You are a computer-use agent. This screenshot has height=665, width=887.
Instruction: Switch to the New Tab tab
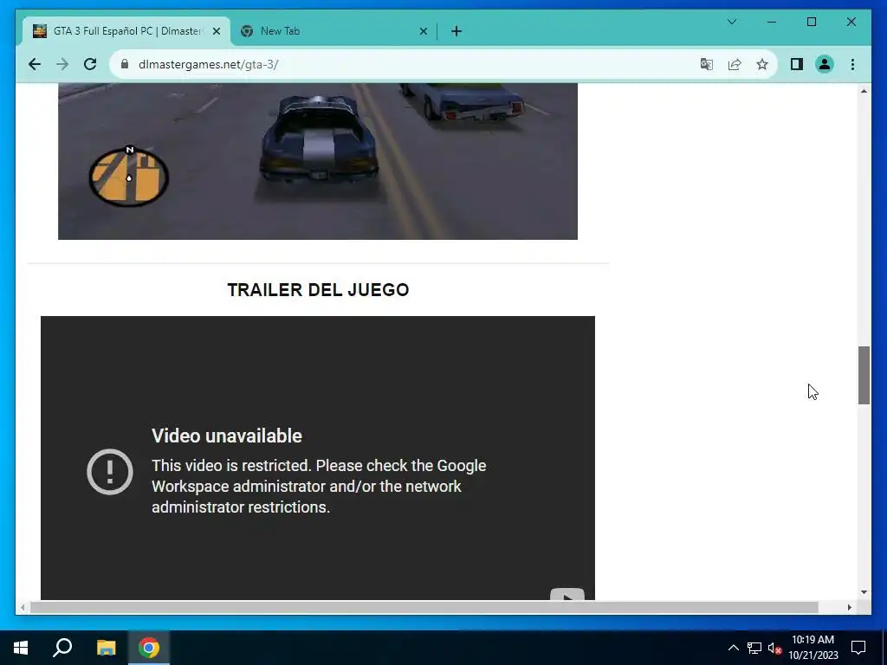point(333,32)
